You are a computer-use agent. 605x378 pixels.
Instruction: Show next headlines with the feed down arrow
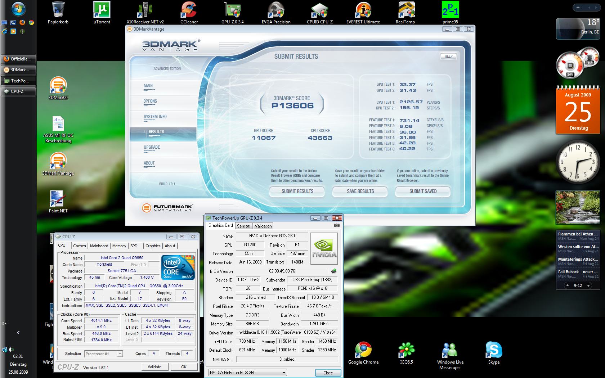click(x=588, y=285)
